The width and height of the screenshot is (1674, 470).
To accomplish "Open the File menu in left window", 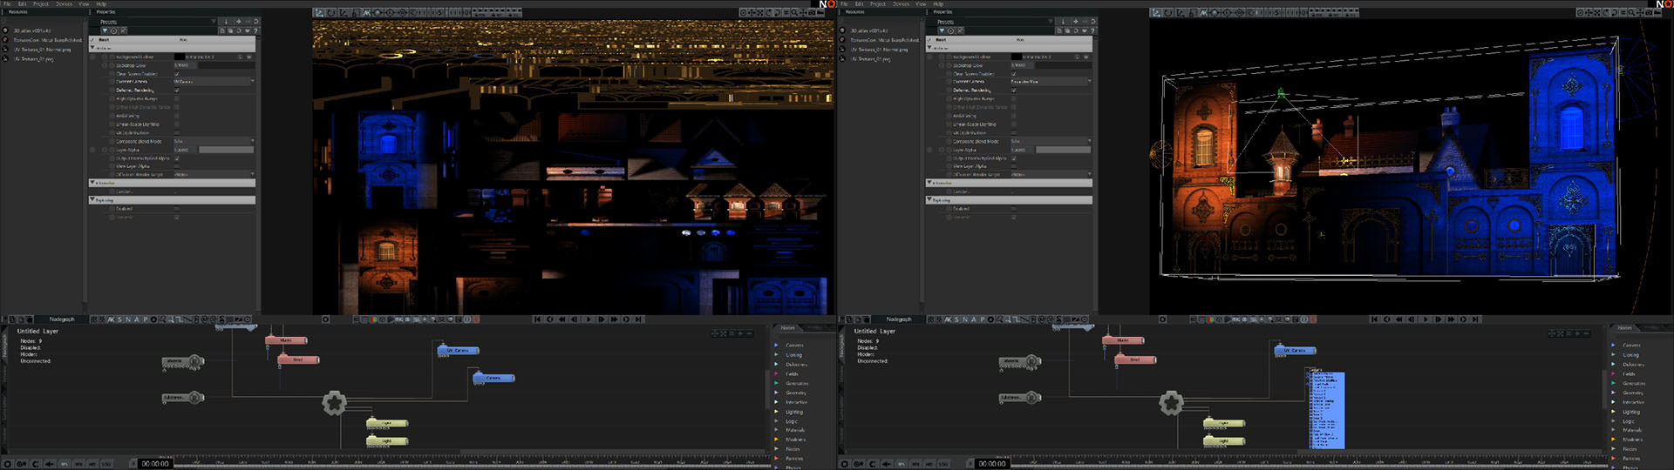I will (7, 3).
